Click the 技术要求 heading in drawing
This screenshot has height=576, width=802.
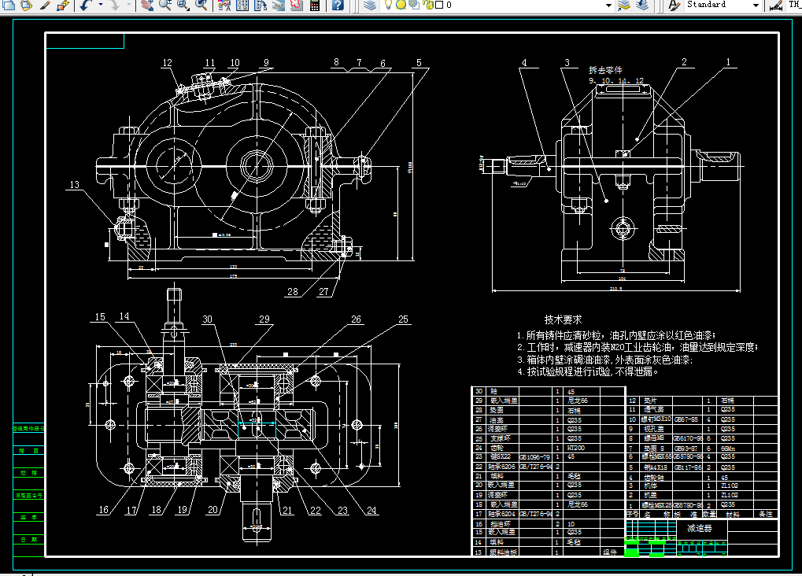(563, 320)
